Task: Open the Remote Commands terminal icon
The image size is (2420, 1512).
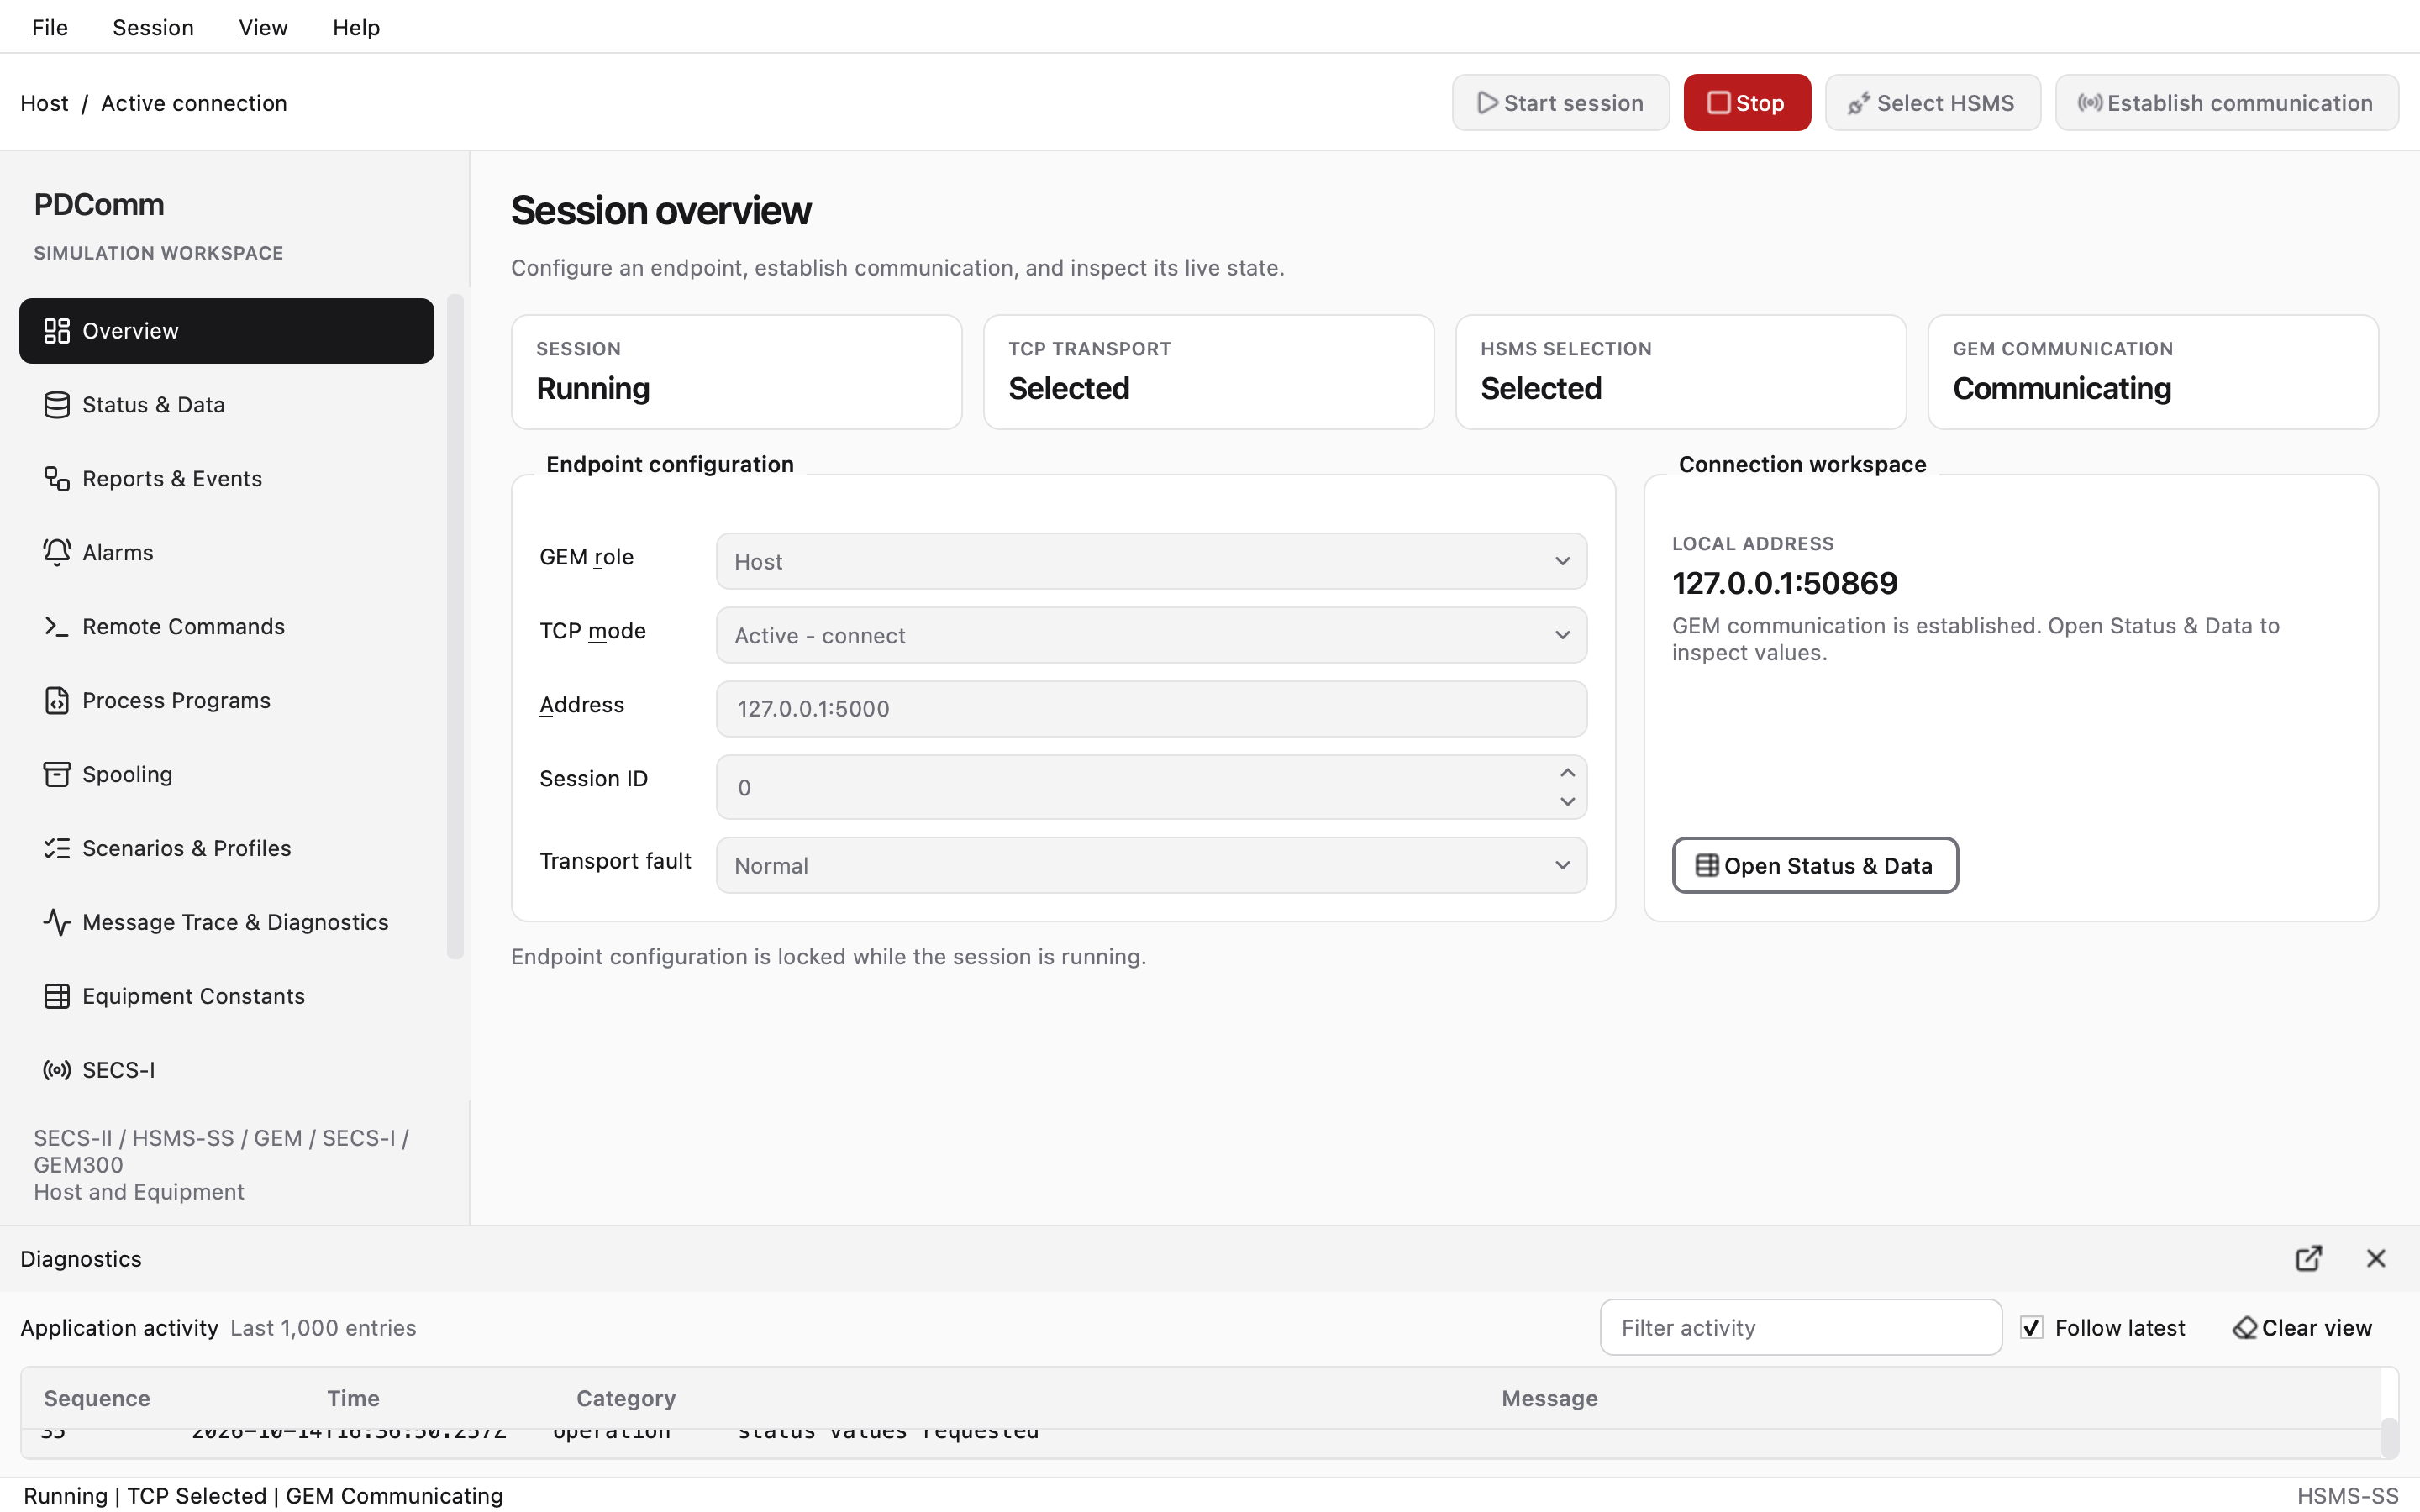Action: point(57,627)
